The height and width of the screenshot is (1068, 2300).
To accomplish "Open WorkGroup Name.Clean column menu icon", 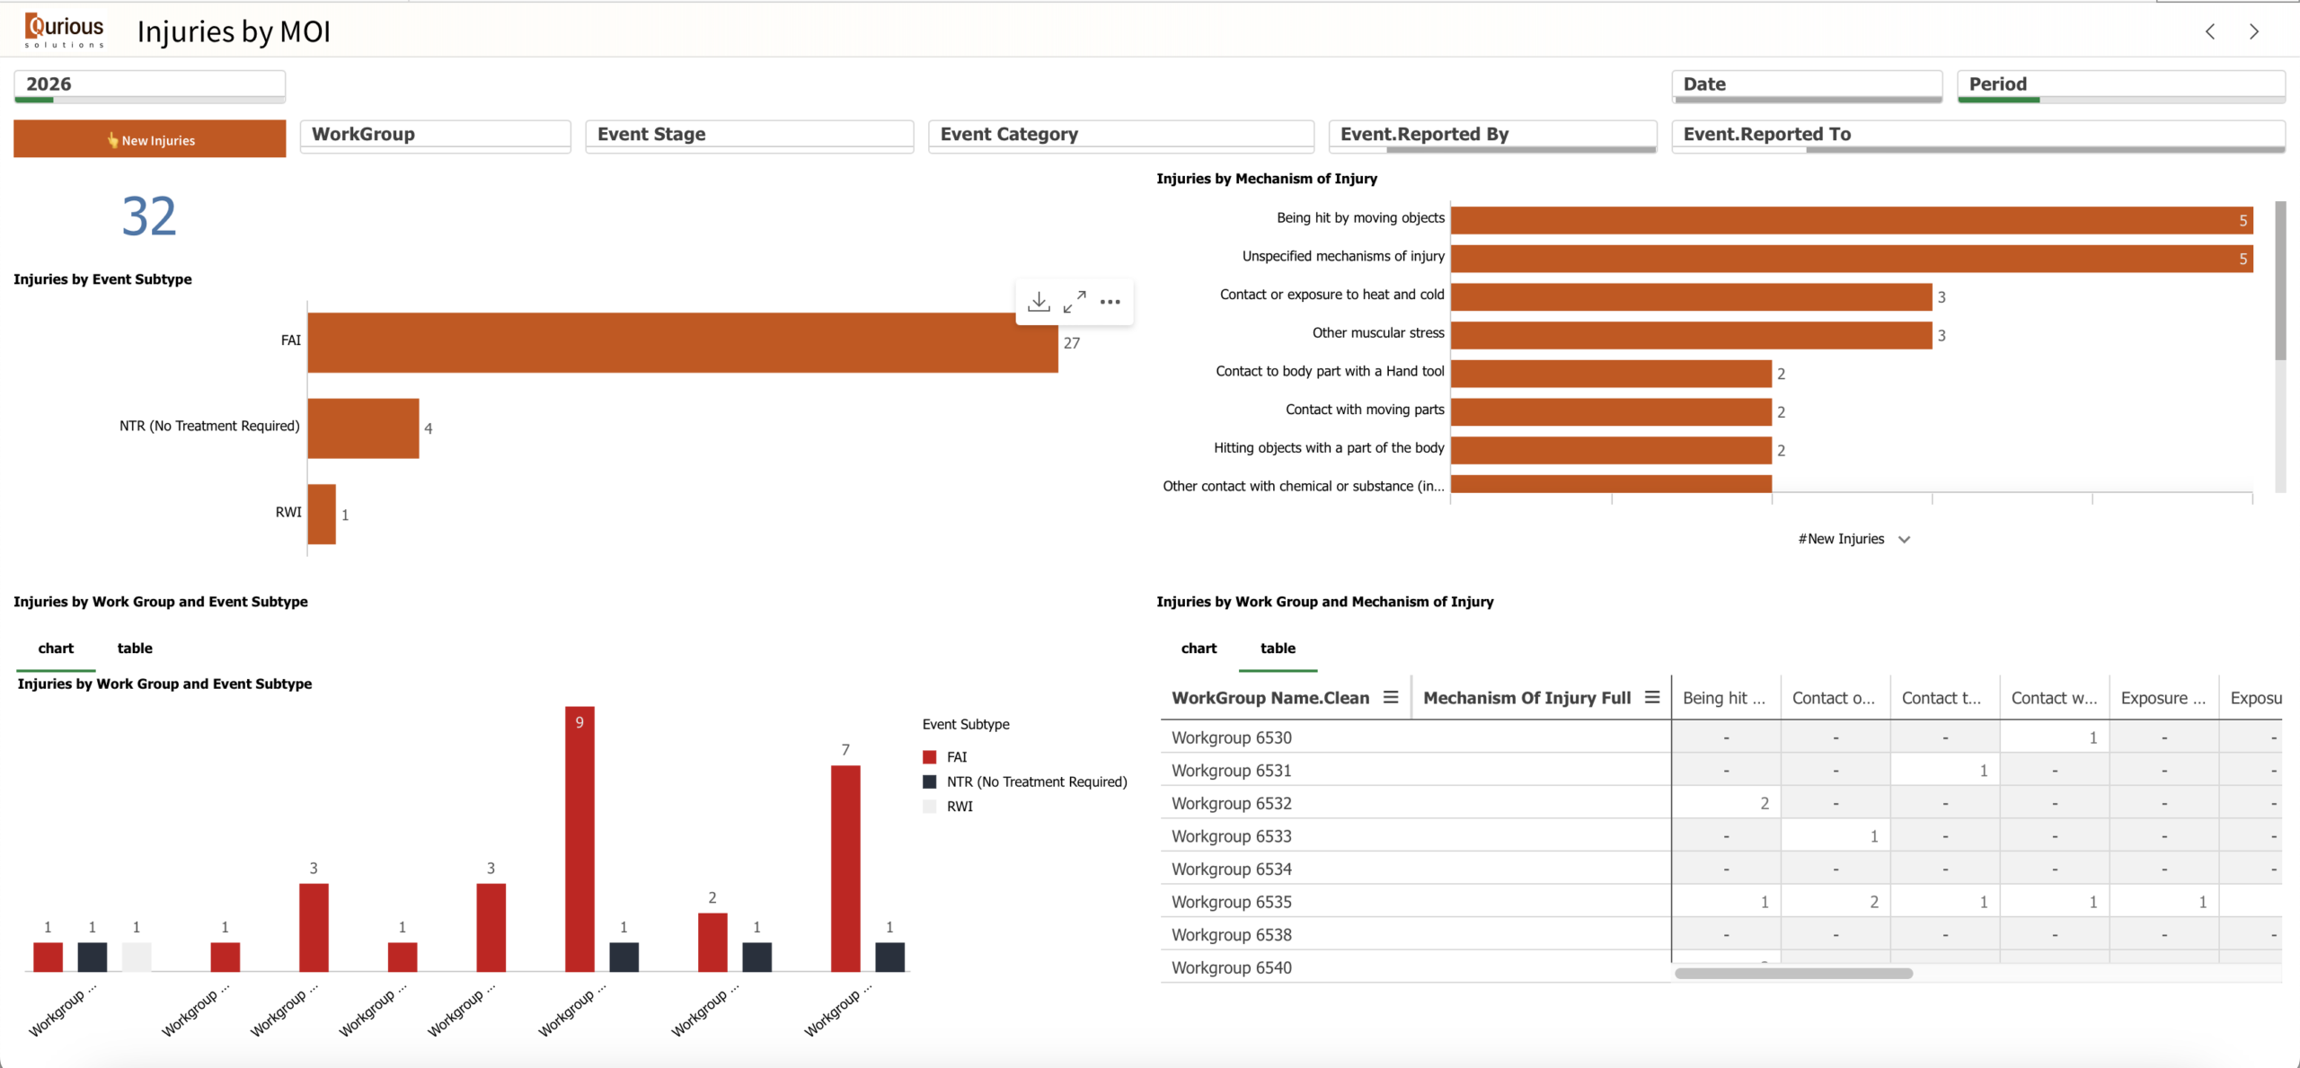I will pyautogui.click(x=1391, y=697).
